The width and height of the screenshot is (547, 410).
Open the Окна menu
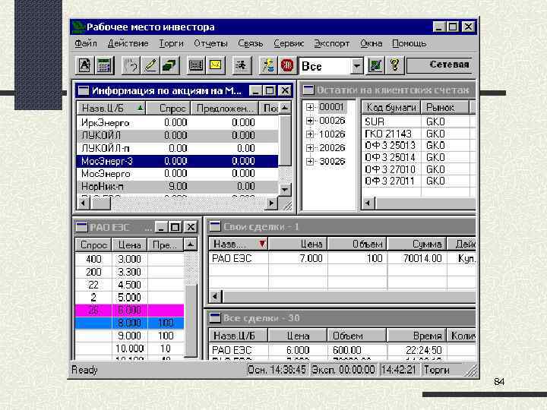(371, 43)
